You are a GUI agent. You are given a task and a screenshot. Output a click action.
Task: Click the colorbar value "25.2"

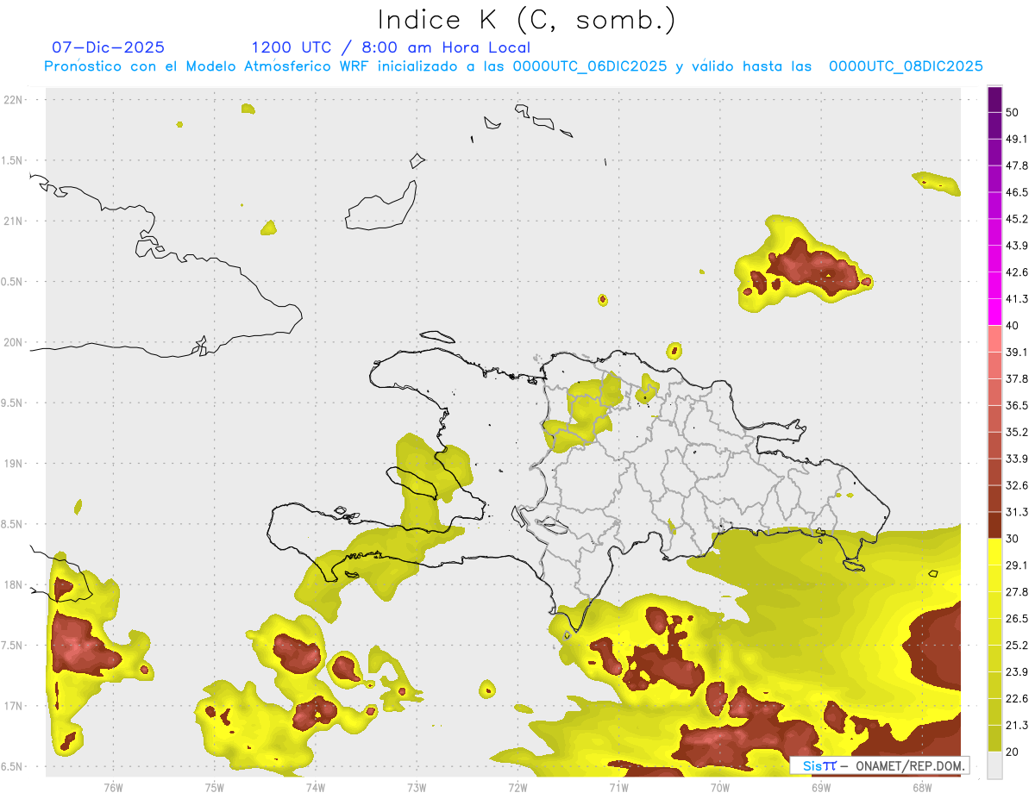1017,646
